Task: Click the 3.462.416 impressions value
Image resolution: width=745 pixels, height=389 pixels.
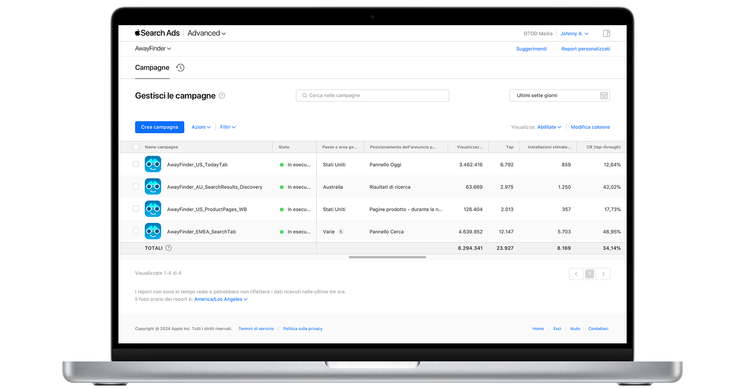Action: pyautogui.click(x=471, y=165)
